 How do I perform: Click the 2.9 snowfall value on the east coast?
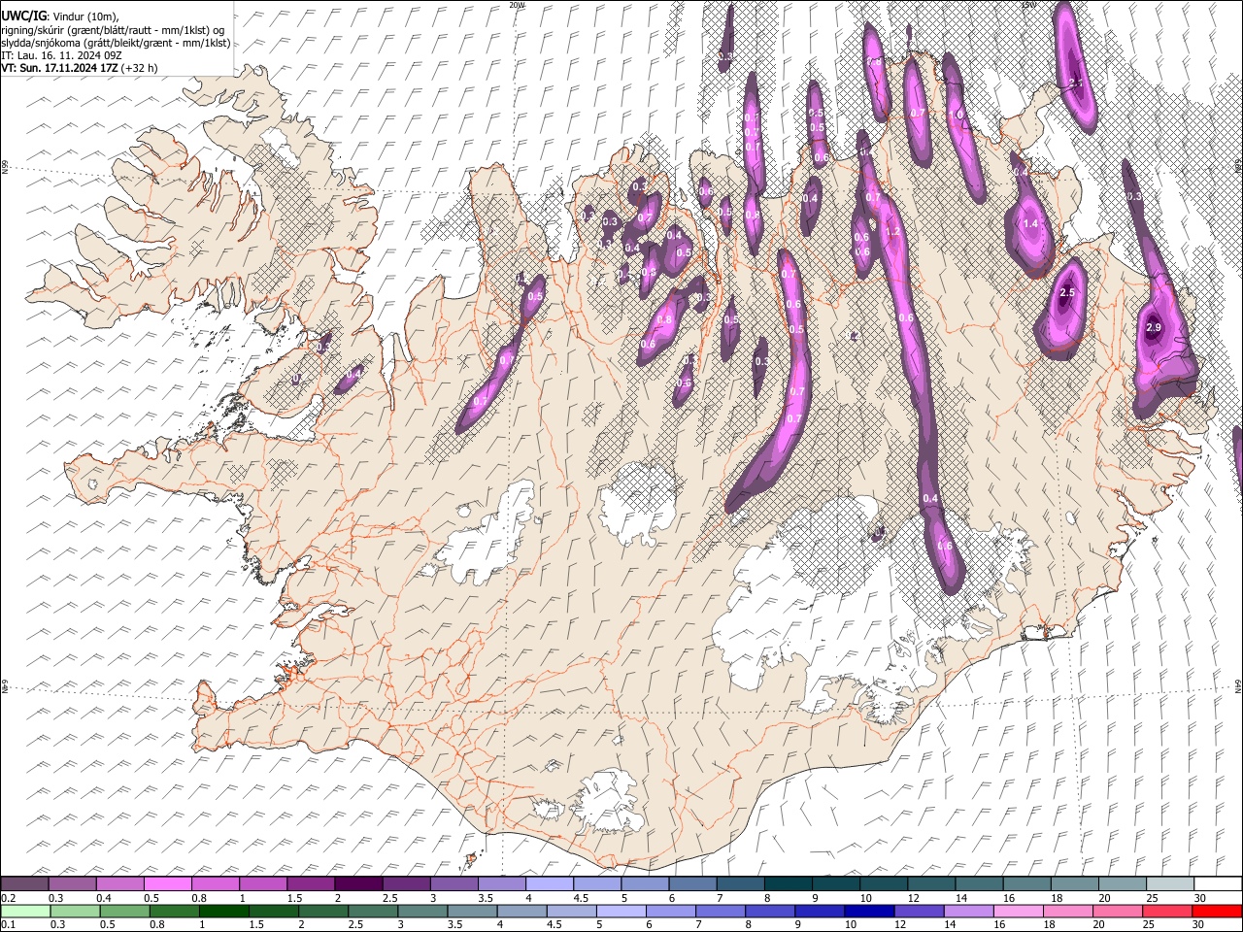pyautogui.click(x=1154, y=328)
